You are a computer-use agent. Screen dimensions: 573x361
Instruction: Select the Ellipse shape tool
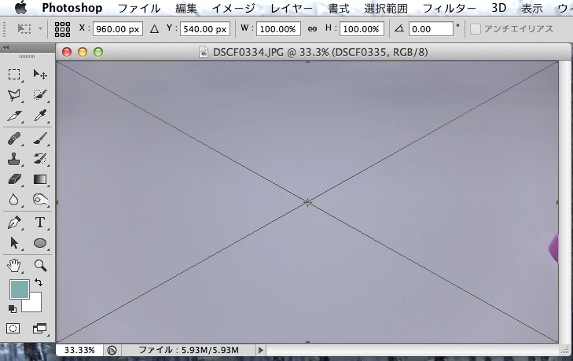(x=40, y=243)
